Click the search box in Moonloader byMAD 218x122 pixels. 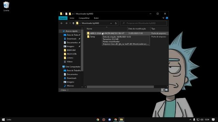pyautogui.click(x=143, y=23)
